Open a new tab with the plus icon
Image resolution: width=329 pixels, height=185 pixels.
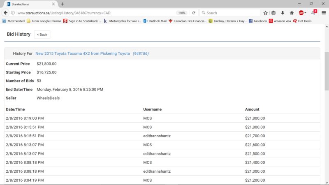point(63,4)
